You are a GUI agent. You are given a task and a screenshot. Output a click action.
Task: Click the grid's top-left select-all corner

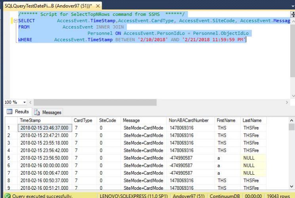tap(8, 120)
